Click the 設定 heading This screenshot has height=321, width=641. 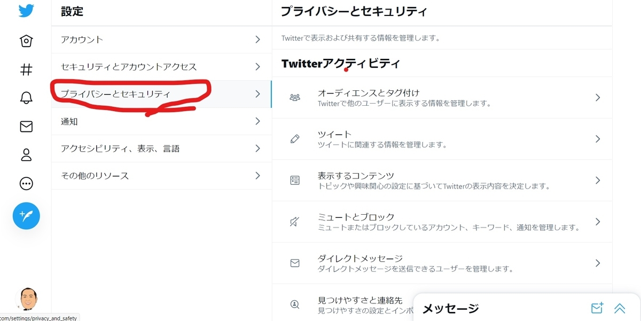pos(72,11)
